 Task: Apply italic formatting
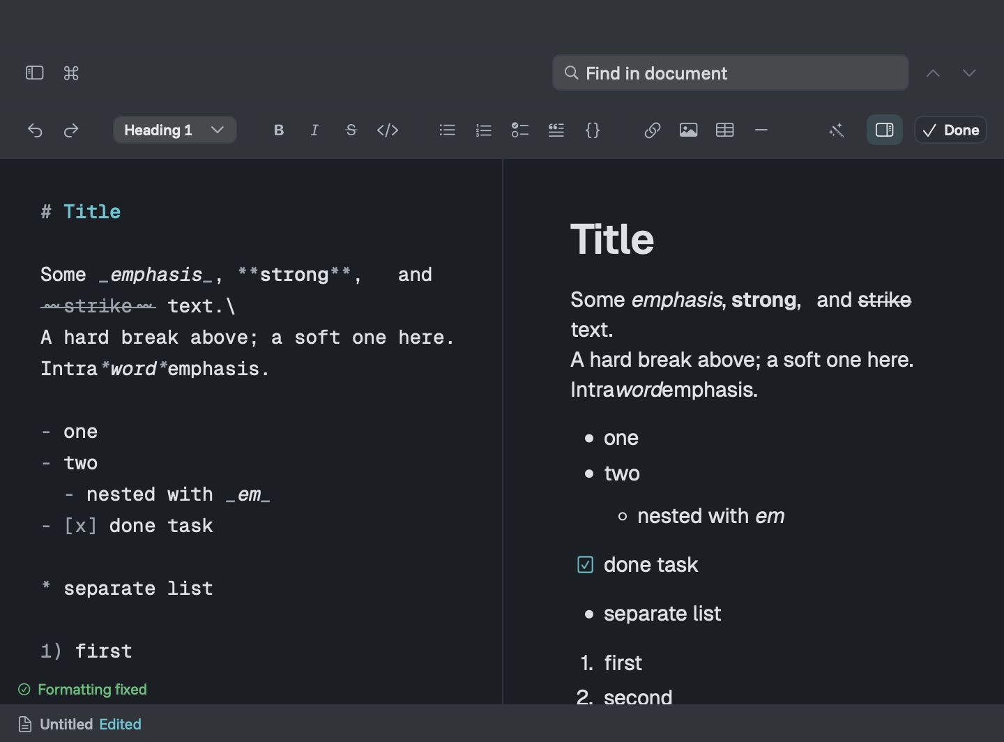[314, 130]
